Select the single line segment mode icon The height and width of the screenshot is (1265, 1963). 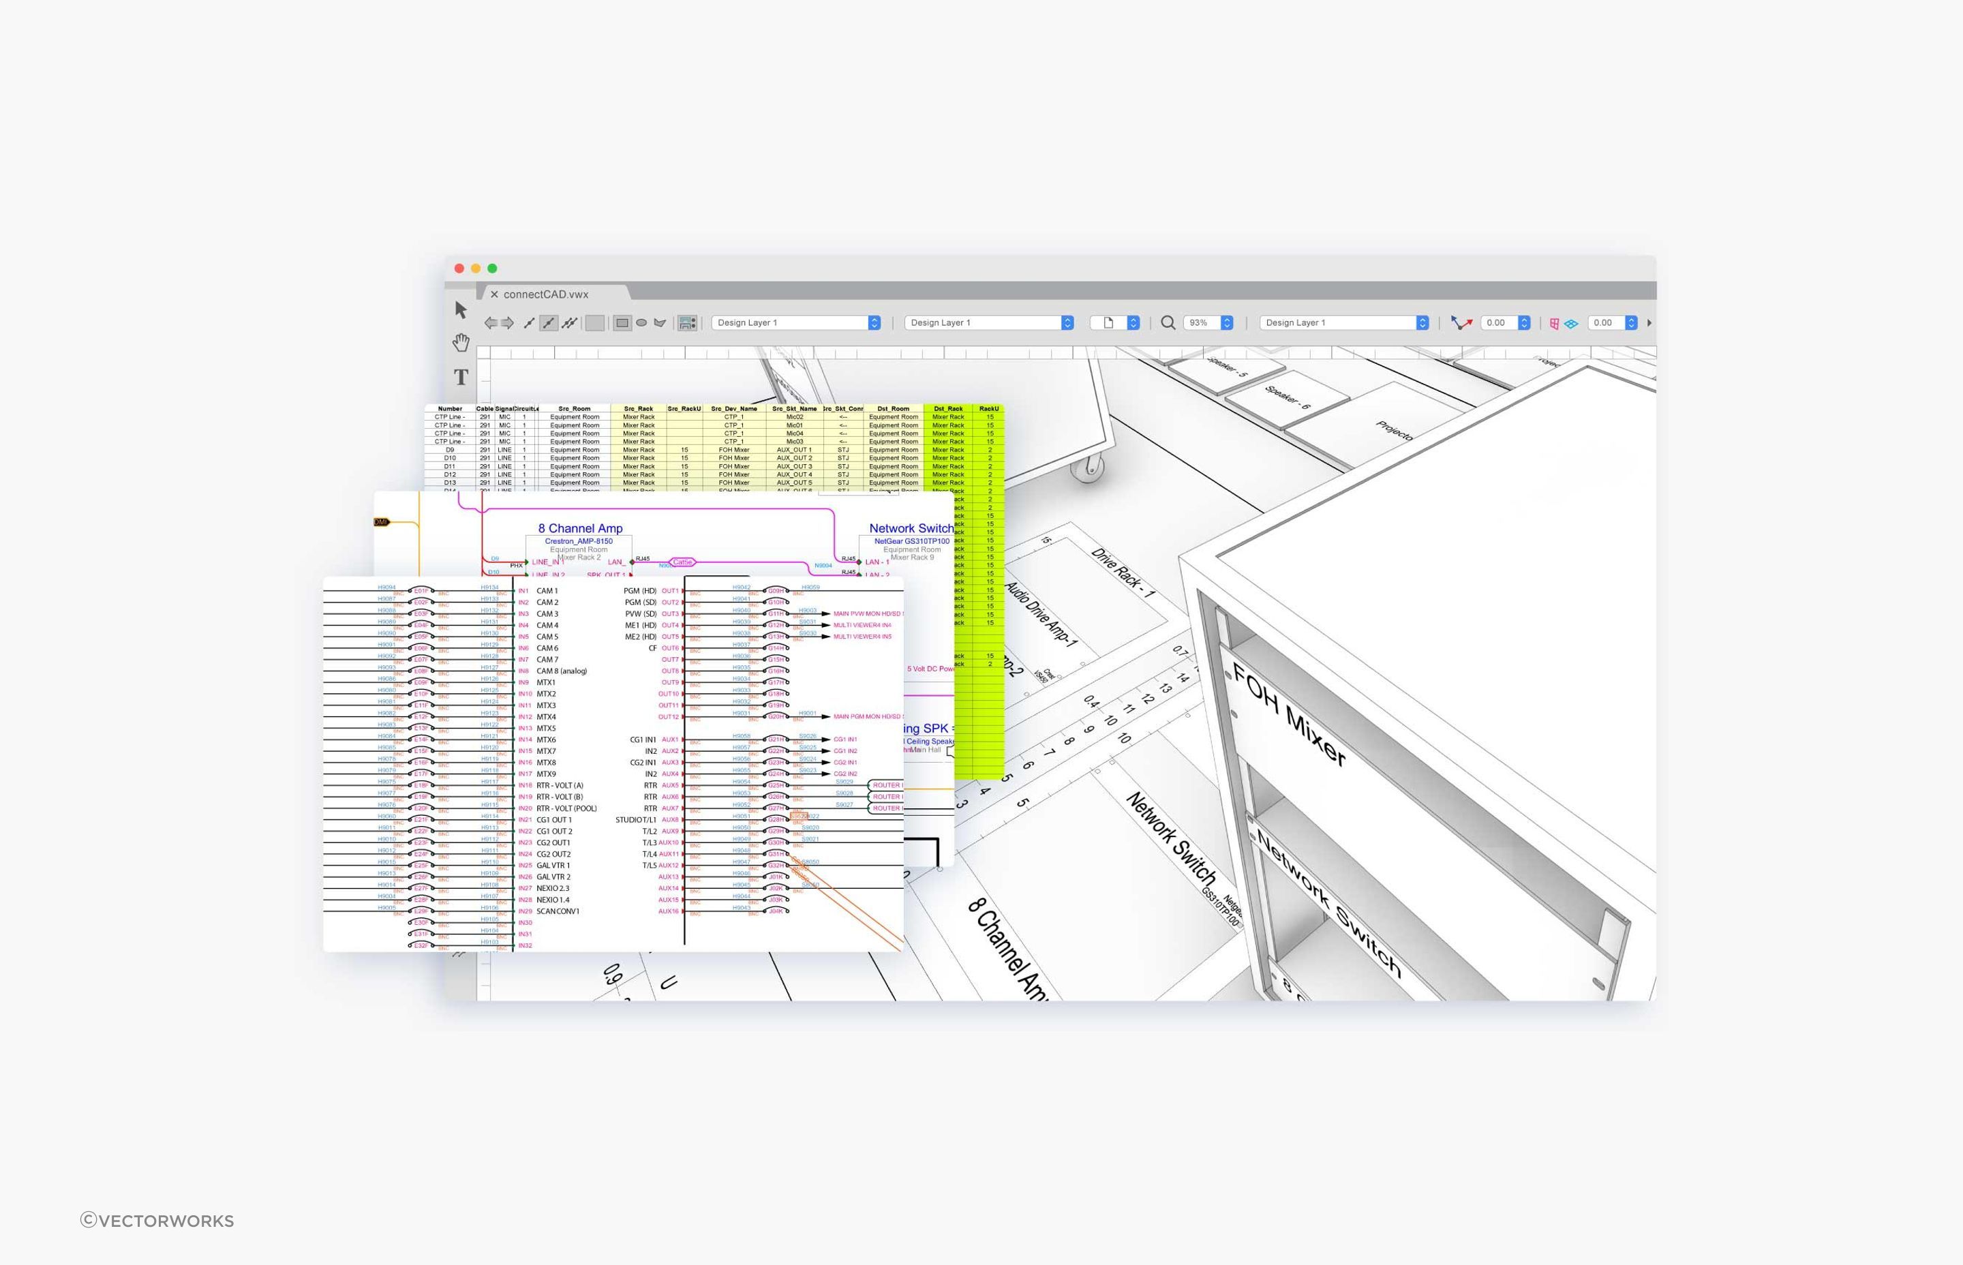click(x=529, y=323)
